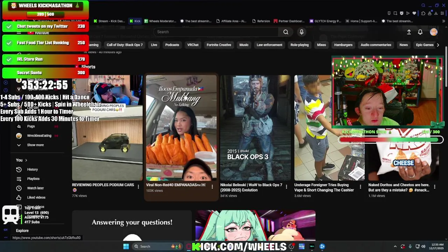
Task: Open History icon in sidebar
Action: click(x=19, y=169)
